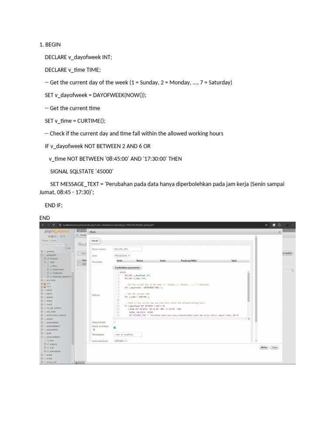Open the Jenis PROCEDURE dropdown
This screenshot has width=335, height=447.
[122, 255]
